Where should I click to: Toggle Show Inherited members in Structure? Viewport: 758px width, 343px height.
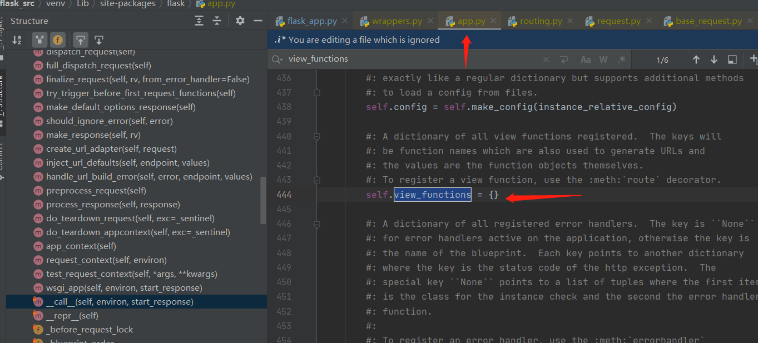coord(39,40)
